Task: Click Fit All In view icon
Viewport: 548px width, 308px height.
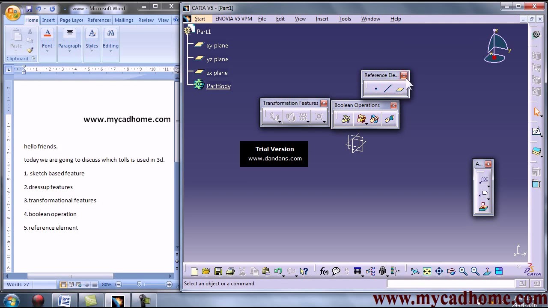Action: point(427,271)
